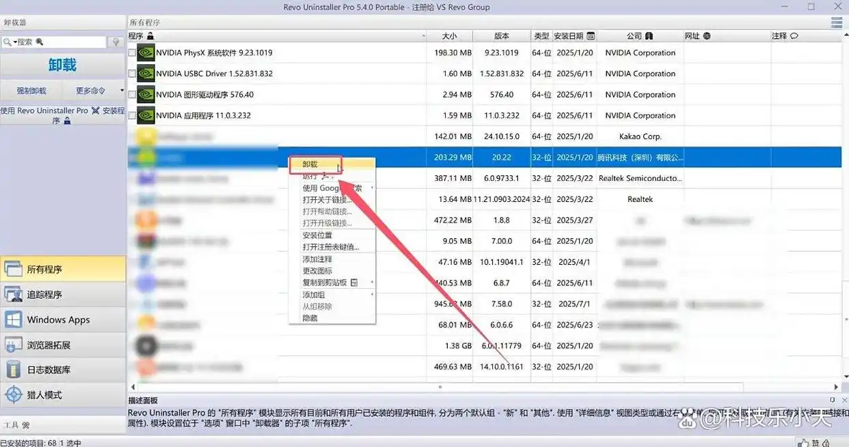
Task: Click the 腾讯科技（深圳）有限公... cell
Action: point(641,158)
